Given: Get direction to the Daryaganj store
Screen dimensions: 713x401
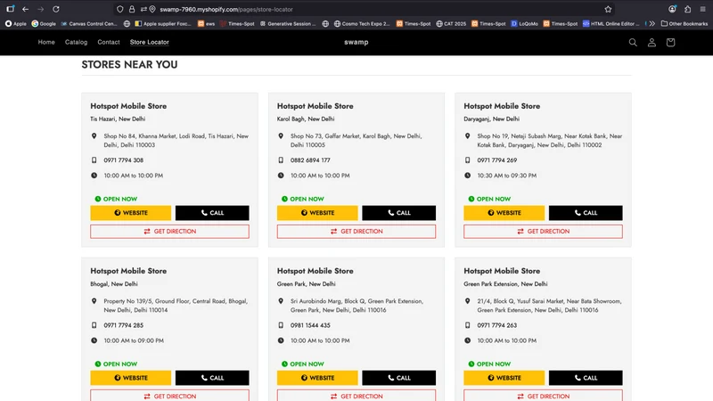Looking at the screenshot, I should click(x=543, y=232).
